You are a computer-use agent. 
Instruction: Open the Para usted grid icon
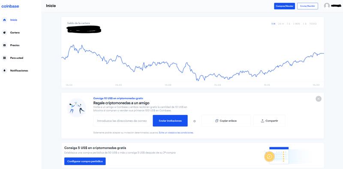pyautogui.click(x=4, y=58)
